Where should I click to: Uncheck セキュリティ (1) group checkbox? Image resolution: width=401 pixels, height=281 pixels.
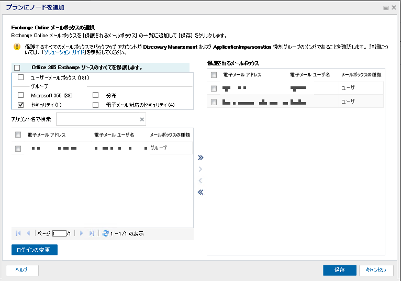point(21,105)
